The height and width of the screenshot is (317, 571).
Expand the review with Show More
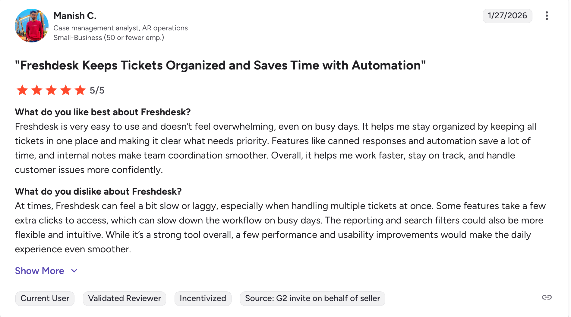tap(39, 271)
